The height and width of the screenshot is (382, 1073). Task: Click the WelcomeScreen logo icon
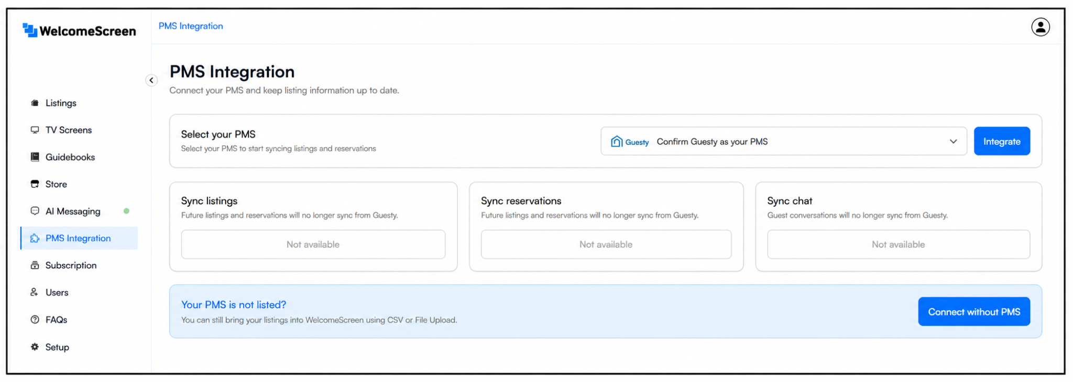coord(30,30)
